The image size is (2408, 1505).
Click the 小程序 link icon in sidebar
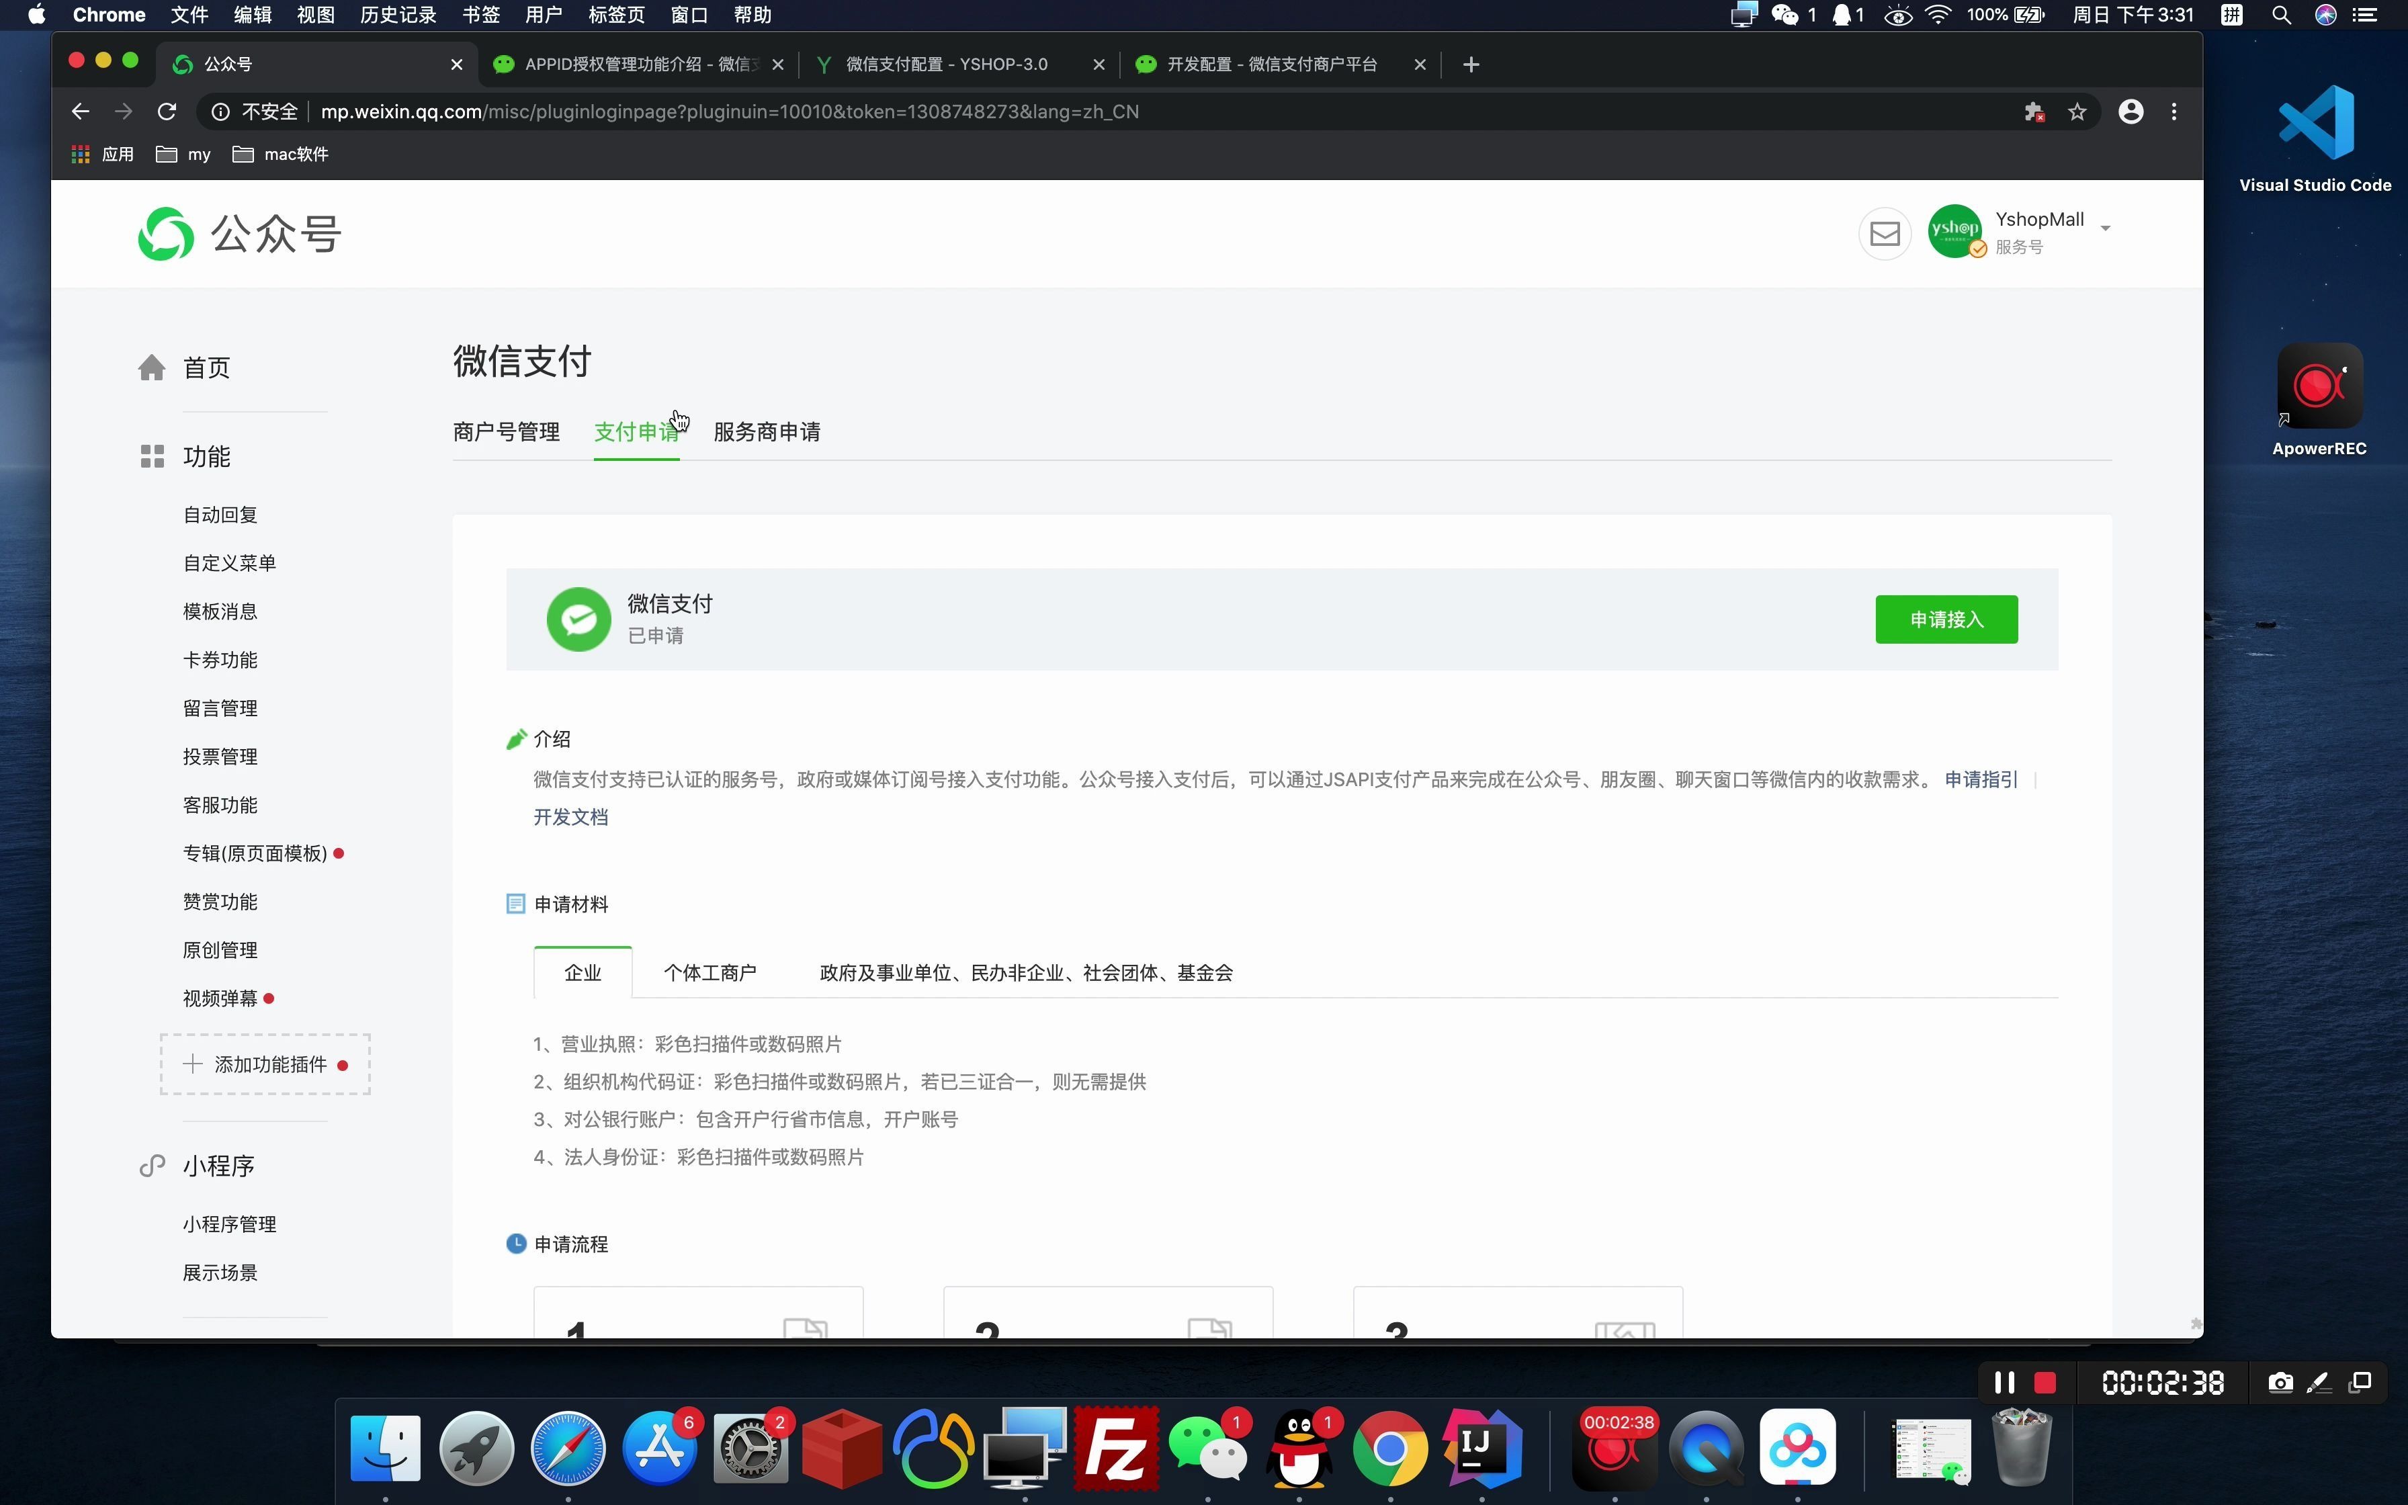(151, 1166)
